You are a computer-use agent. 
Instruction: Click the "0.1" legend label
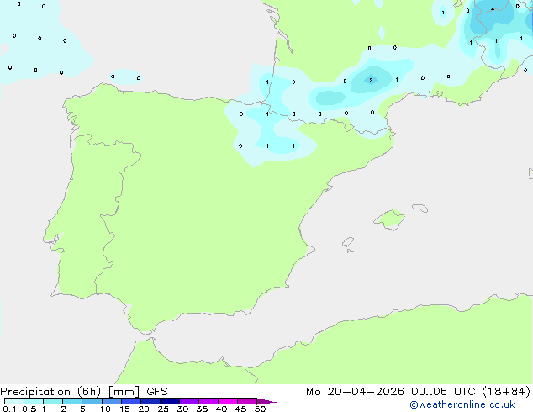tap(9, 409)
